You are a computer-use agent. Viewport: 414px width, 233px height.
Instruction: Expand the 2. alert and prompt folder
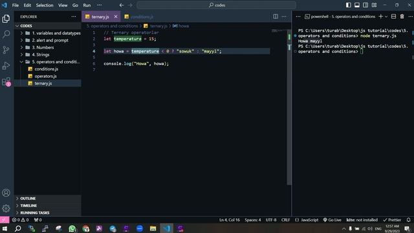click(x=47, y=40)
